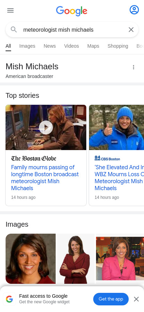Viewport: 144px width, 312px height.
Task: Select the Maps tab
Action: (93, 46)
